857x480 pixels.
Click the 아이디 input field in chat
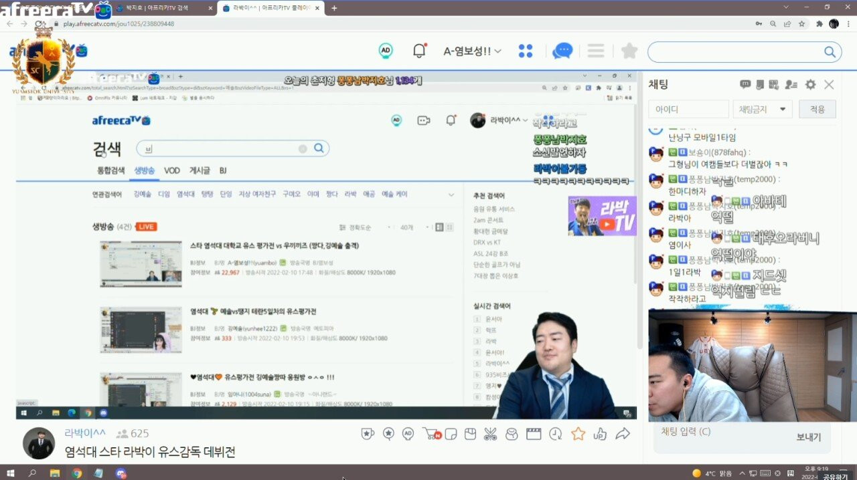[x=688, y=109]
